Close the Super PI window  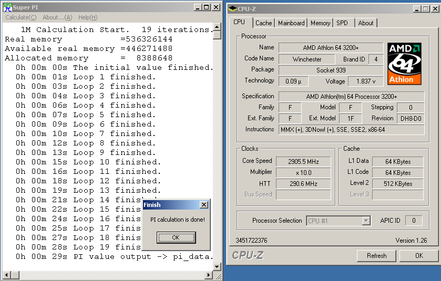216,7
